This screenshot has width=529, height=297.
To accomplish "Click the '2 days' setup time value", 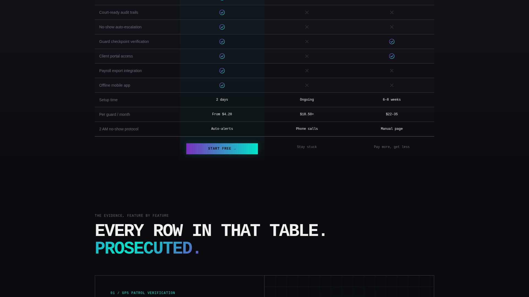I will point(222,100).
